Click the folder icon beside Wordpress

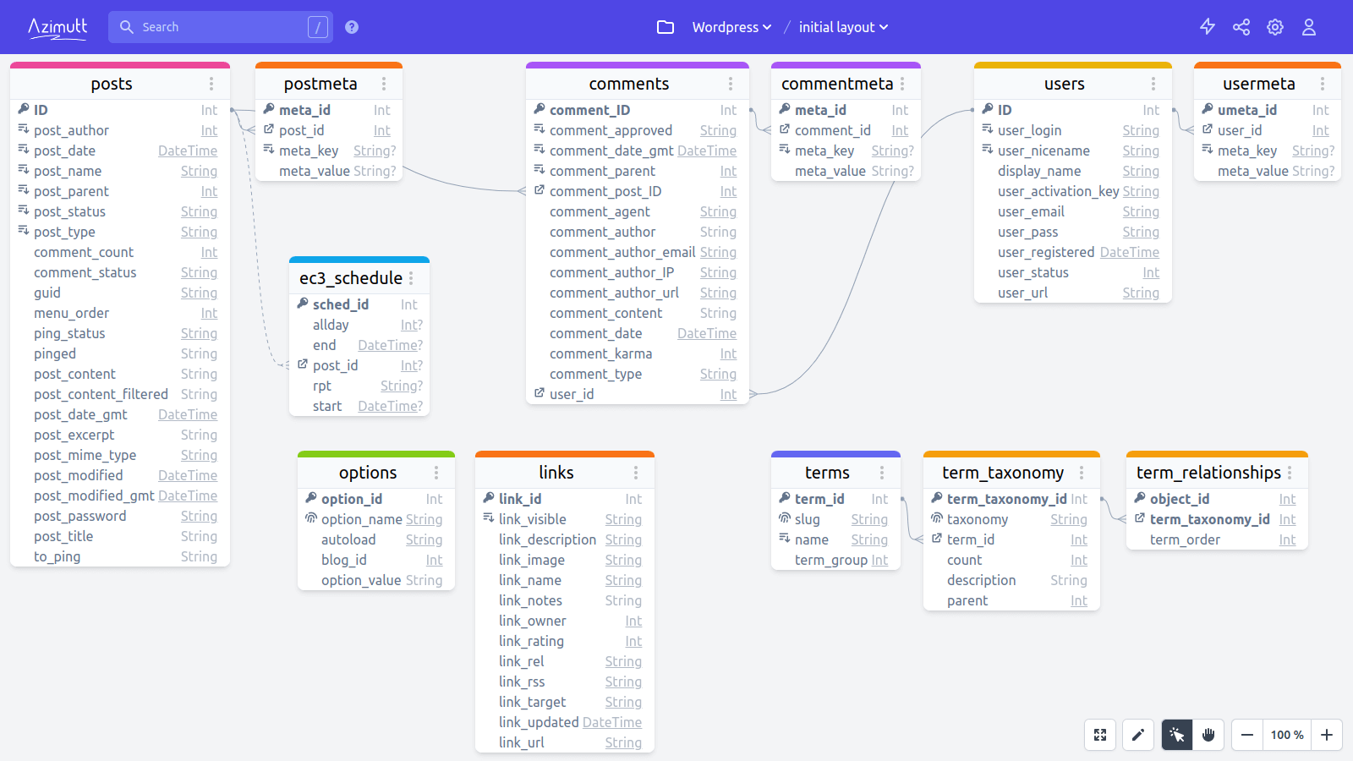[x=666, y=26]
